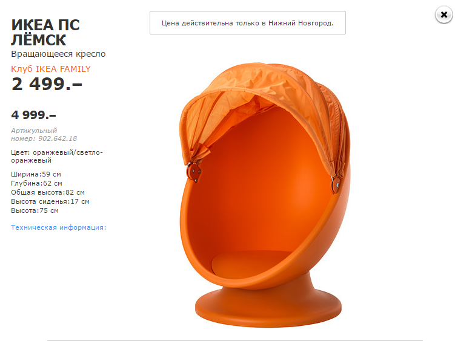Click the Высота 75 см dimension line
This screenshot has width=455, height=341.
pyautogui.click(x=35, y=210)
